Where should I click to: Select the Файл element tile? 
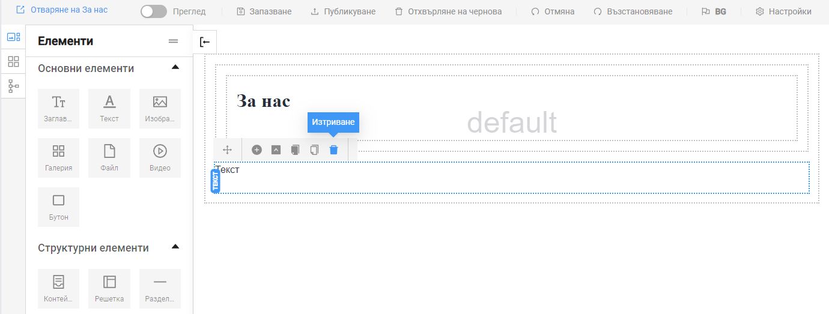click(109, 158)
